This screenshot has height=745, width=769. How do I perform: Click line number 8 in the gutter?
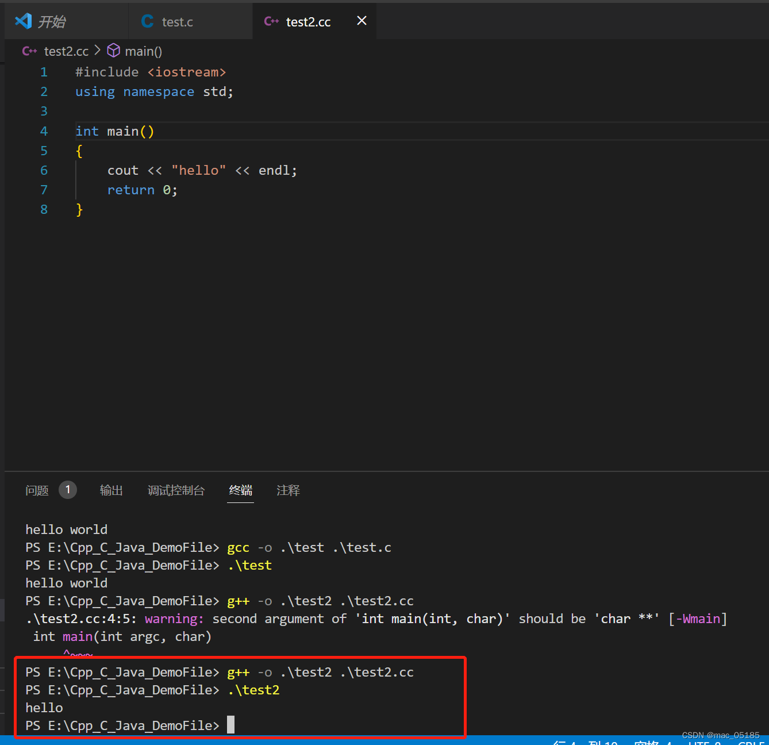pyautogui.click(x=44, y=210)
